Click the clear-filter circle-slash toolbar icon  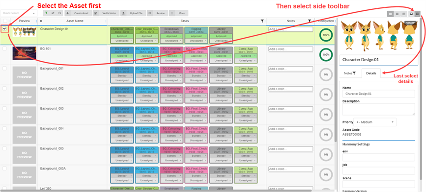coord(59,13)
